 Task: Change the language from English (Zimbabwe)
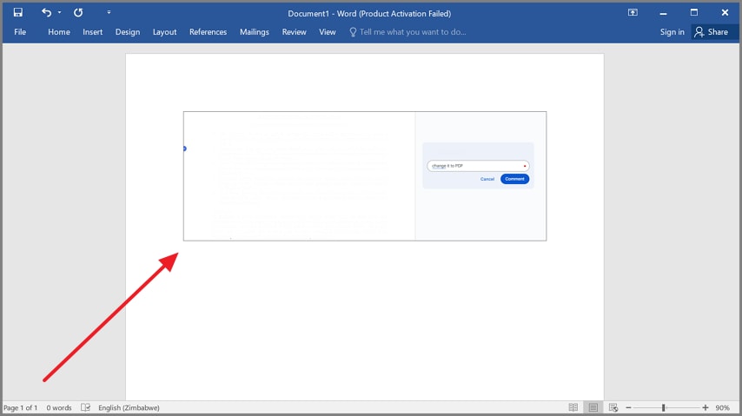(x=129, y=407)
